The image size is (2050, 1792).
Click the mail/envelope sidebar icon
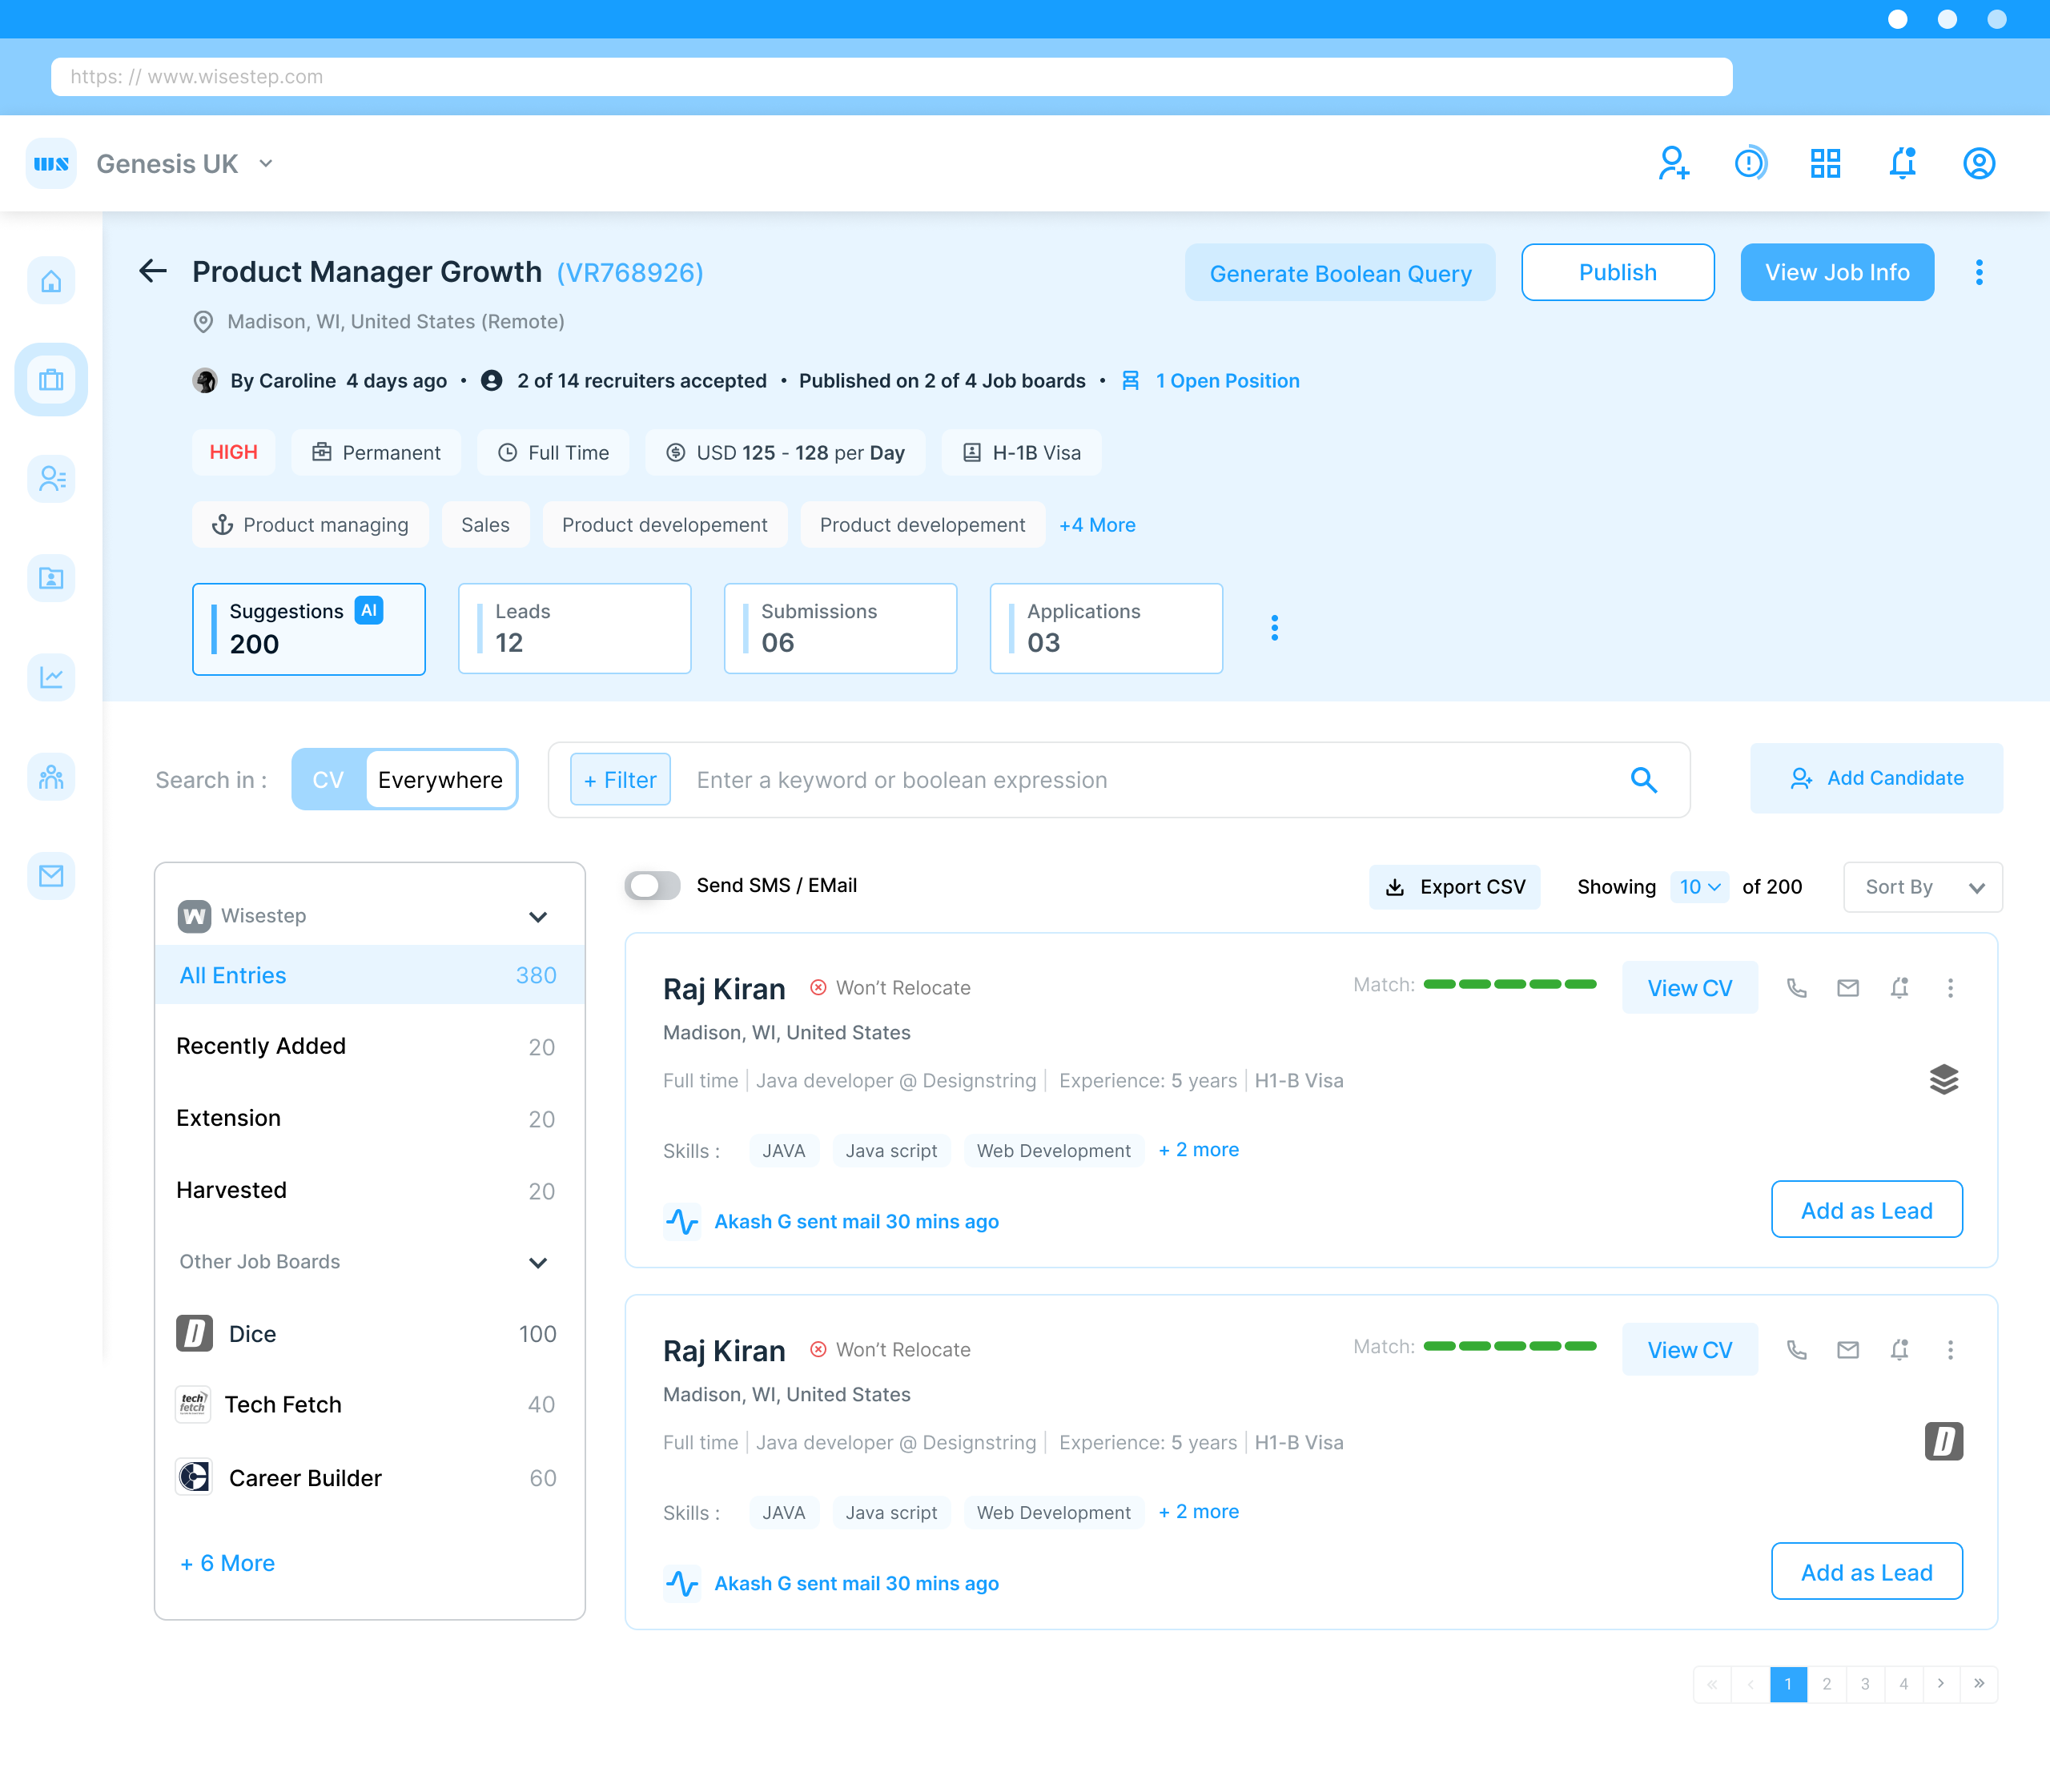click(50, 875)
